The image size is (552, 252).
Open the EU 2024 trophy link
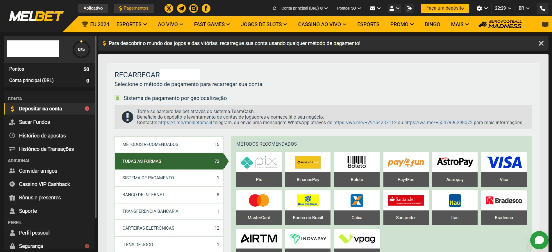[95, 24]
